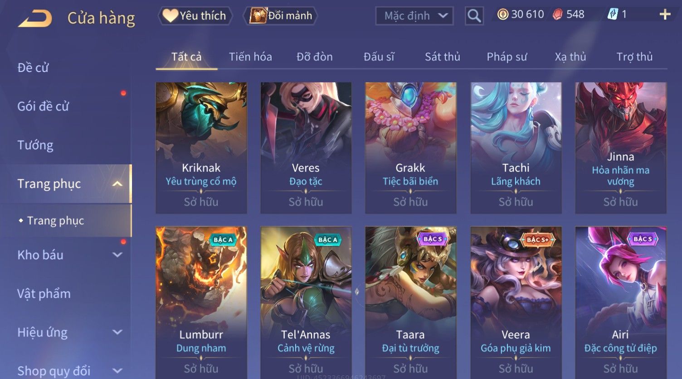Switch to the Tiến hóa tab
This screenshot has height=379, width=682.
[250, 57]
